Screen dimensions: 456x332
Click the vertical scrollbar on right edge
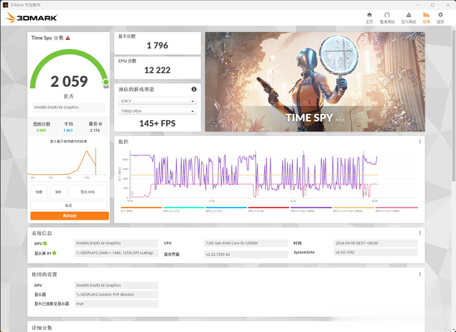point(453,105)
